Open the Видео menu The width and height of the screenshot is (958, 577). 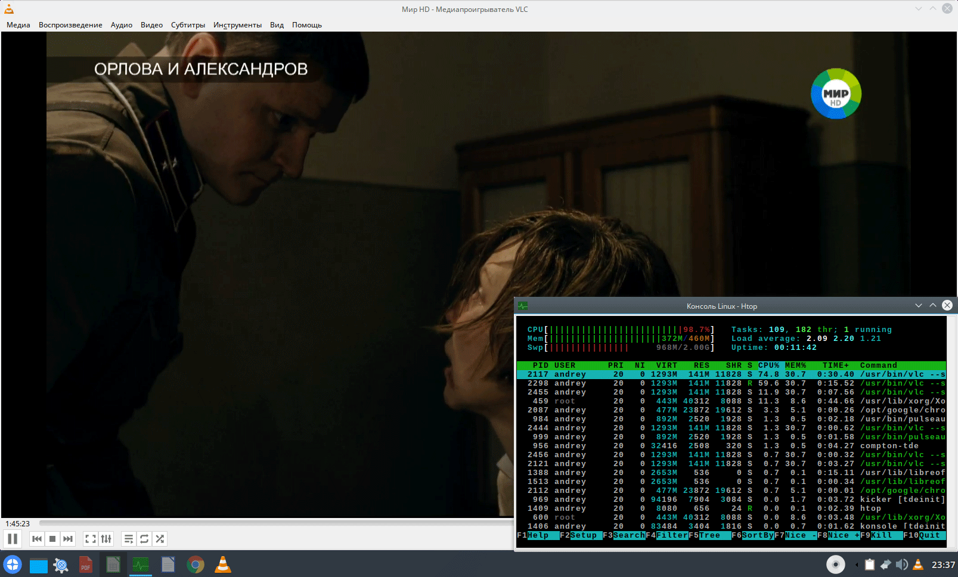click(152, 25)
